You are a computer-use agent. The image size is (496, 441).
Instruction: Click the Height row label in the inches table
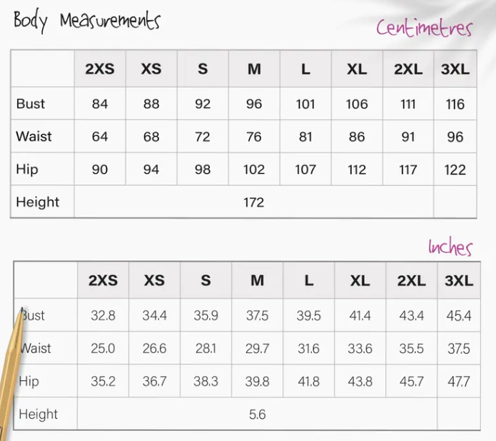pos(39,414)
